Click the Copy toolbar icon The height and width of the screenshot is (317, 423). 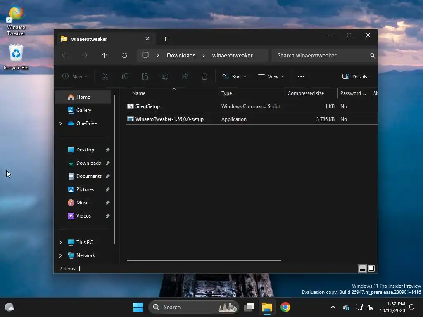coord(125,76)
